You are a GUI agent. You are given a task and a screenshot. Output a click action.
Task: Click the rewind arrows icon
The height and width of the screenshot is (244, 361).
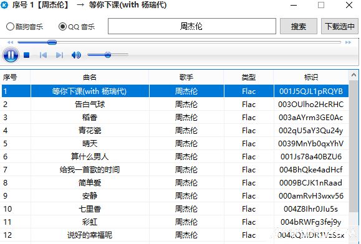(x=11, y=42)
